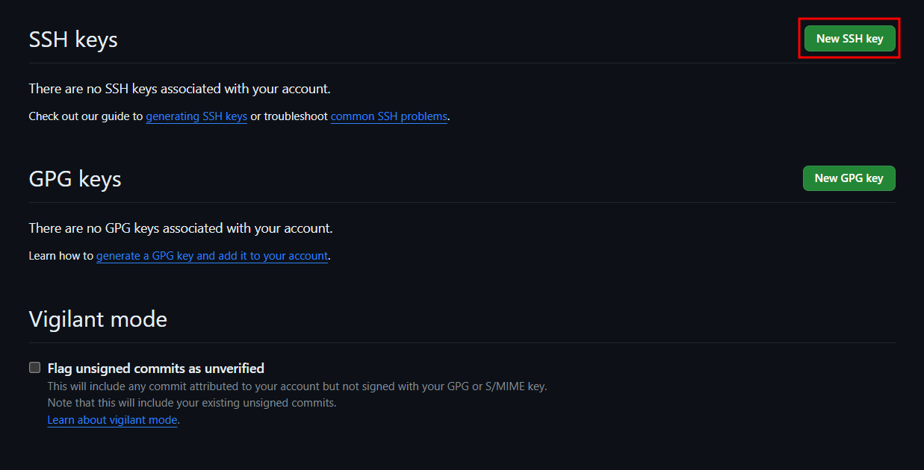This screenshot has height=470, width=924.
Task: Click the divider line under SSH keys heading
Action: (462, 63)
